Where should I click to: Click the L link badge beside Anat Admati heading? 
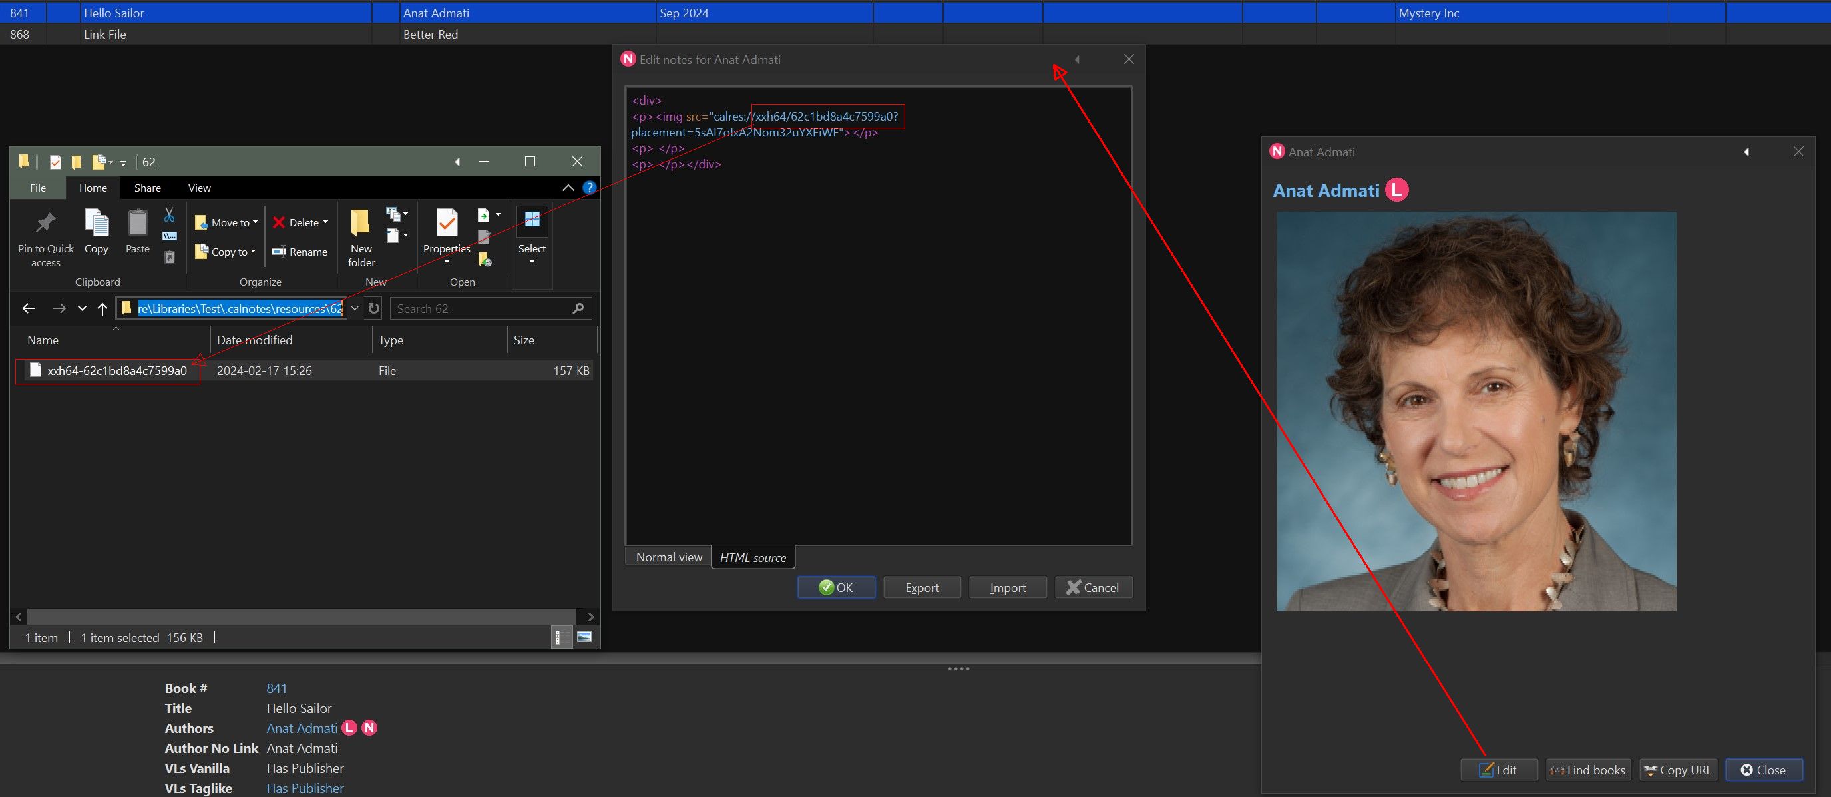pos(1396,190)
